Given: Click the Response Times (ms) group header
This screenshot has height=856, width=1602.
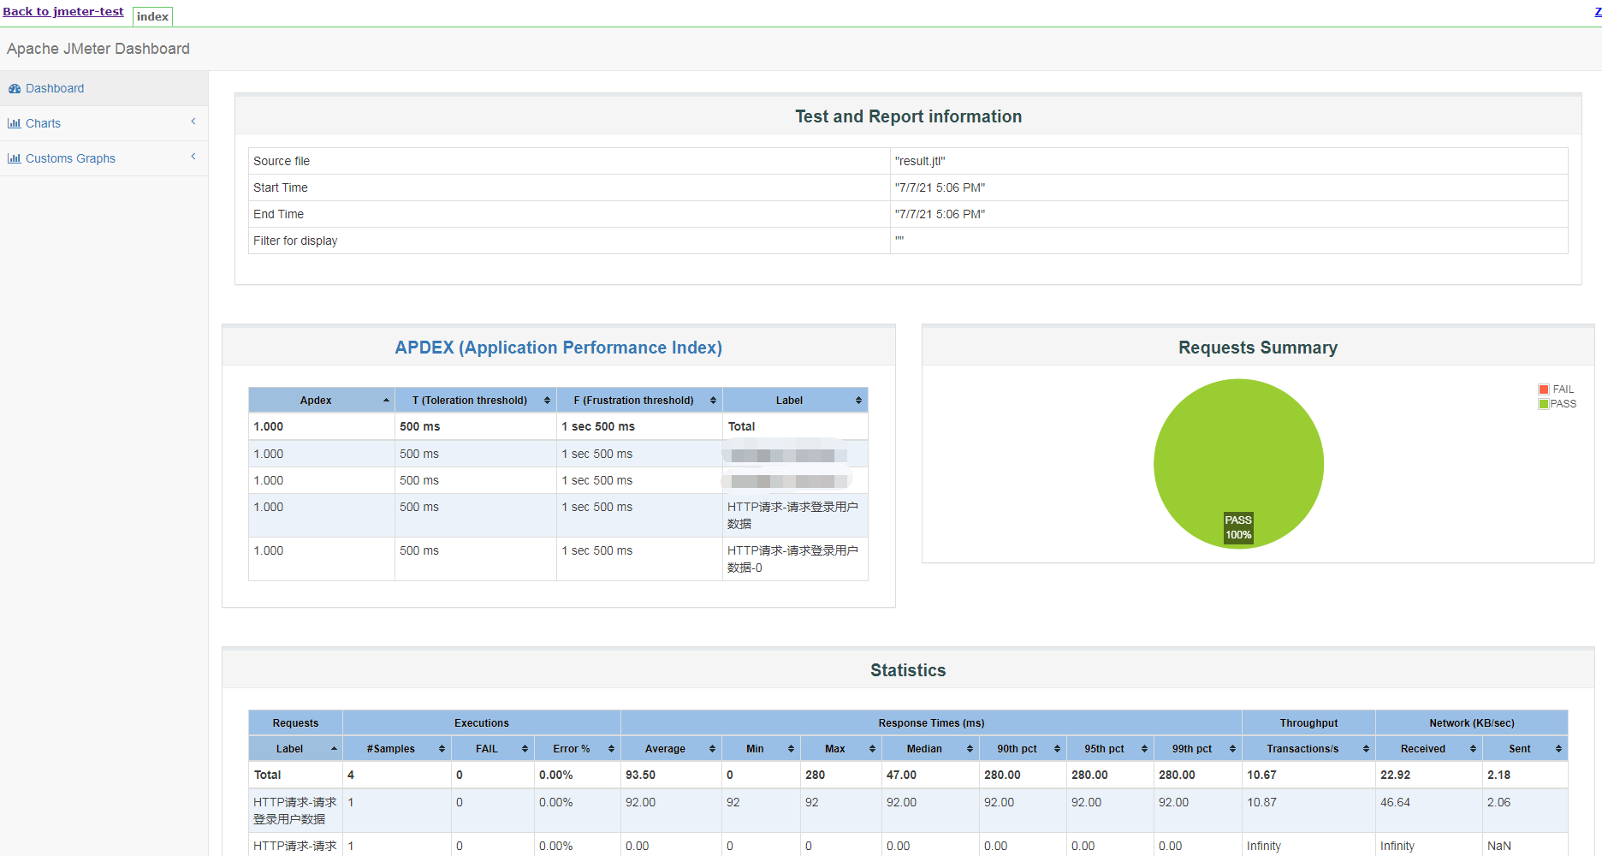Looking at the screenshot, I should pos(931,722).
